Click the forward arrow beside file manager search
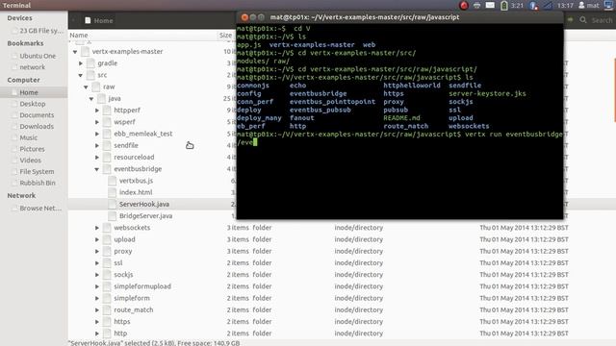The height and width of the screenshot is (346, 616). (570, 19)
